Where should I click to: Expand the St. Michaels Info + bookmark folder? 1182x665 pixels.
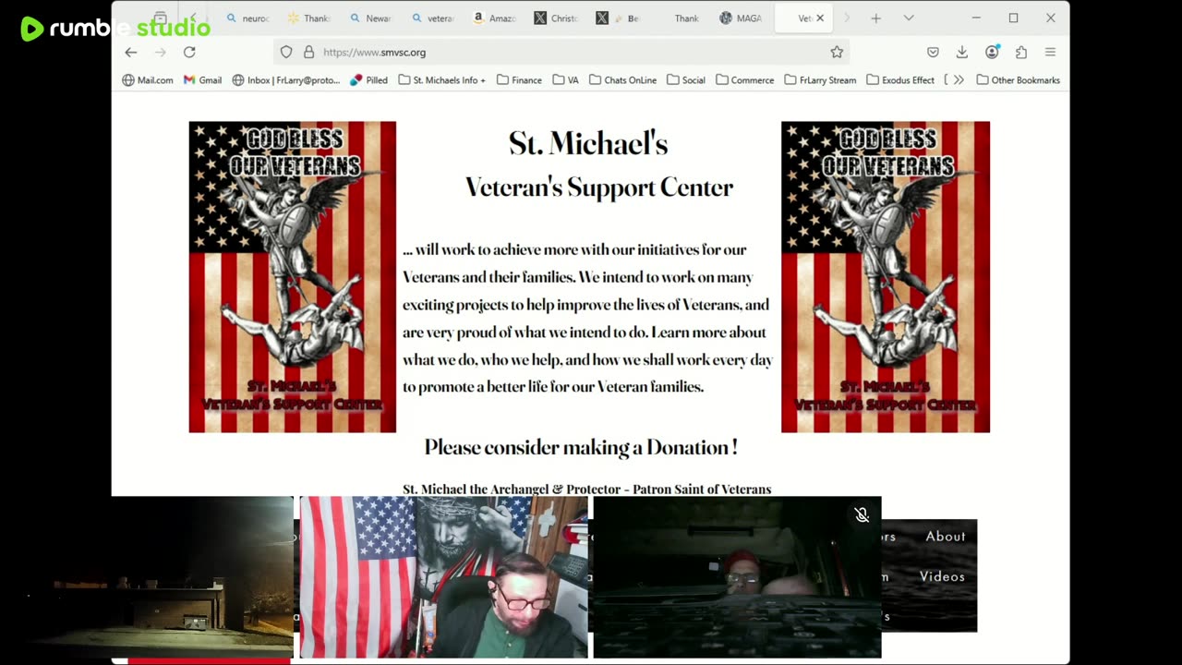pos(442,80)
